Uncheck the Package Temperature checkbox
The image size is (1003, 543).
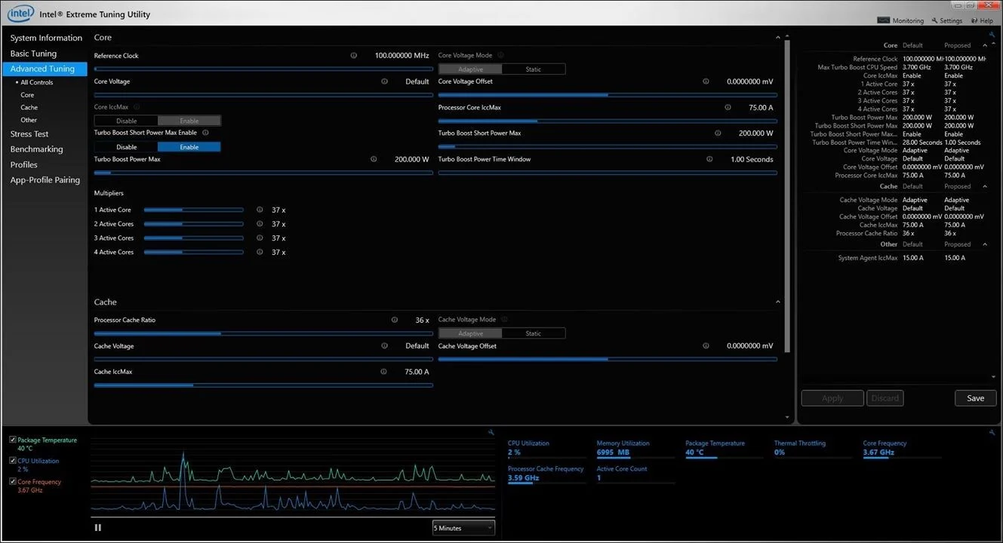[x=13, y=440]
